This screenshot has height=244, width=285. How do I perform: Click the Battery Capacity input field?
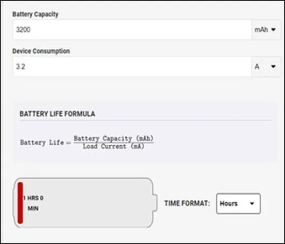[132, 29]
